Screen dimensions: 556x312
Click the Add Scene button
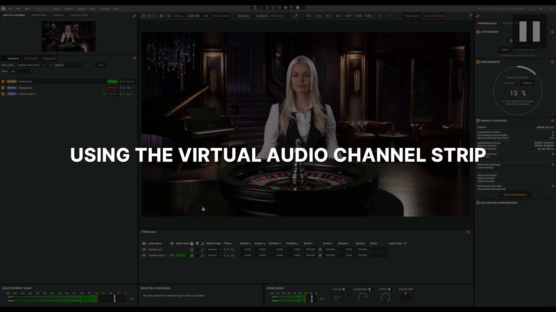(31, 58)
